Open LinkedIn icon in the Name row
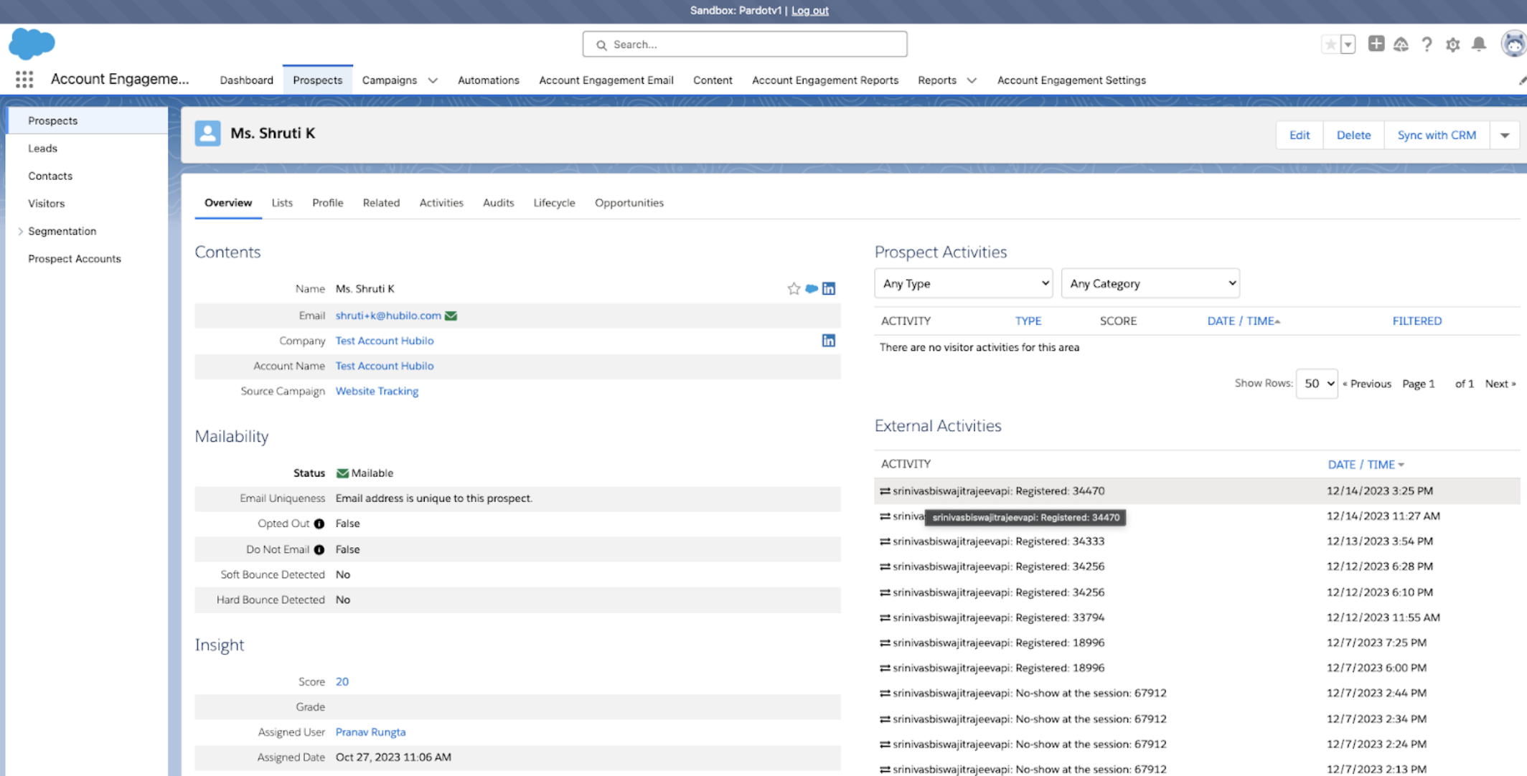Viewport: 1527px width, 776px height. (x=829, y=288)
